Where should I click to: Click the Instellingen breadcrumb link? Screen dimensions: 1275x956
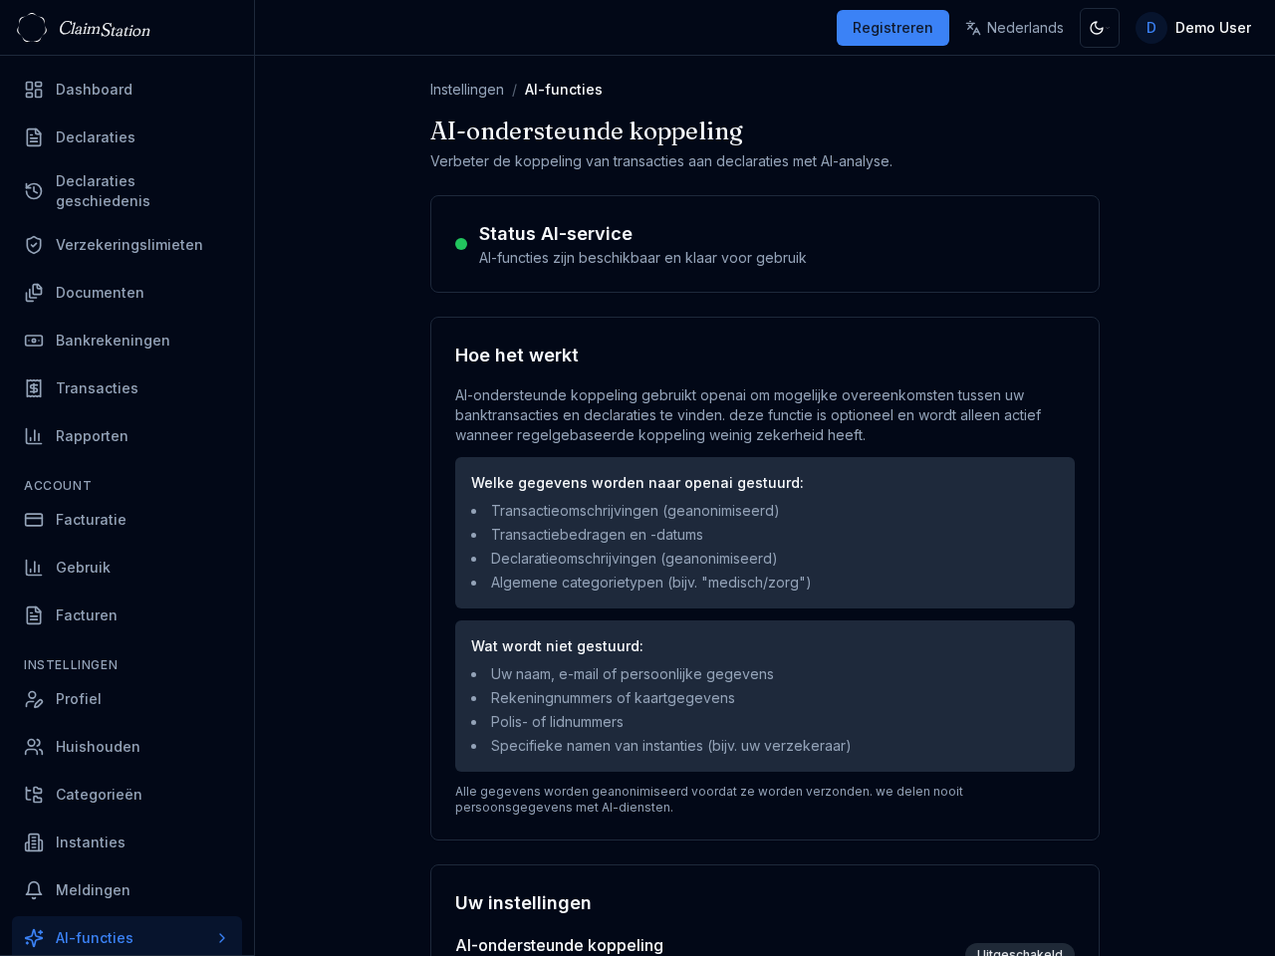[x=466, y=90]
